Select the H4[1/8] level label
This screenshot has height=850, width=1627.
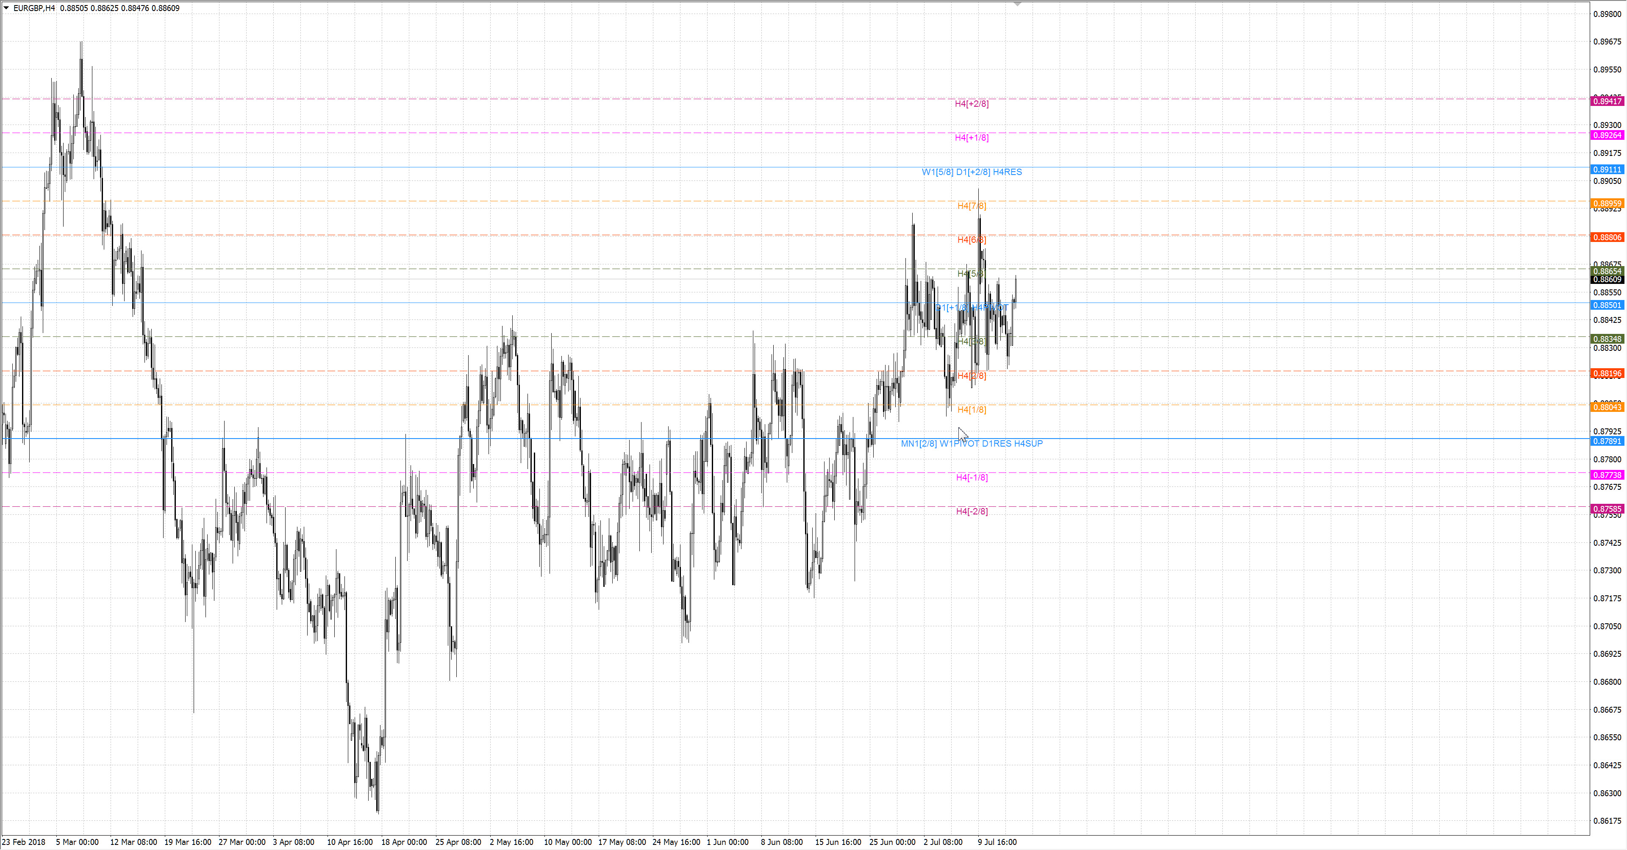coord(972,410)
